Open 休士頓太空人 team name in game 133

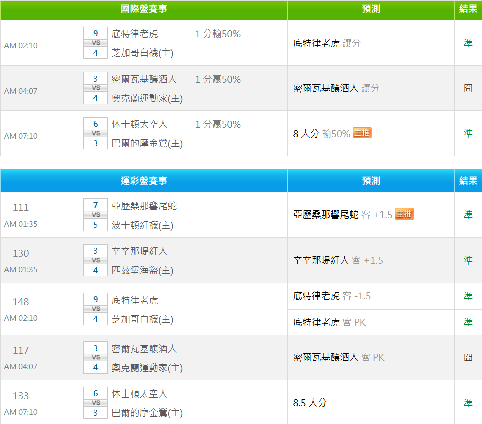(139, 394)
